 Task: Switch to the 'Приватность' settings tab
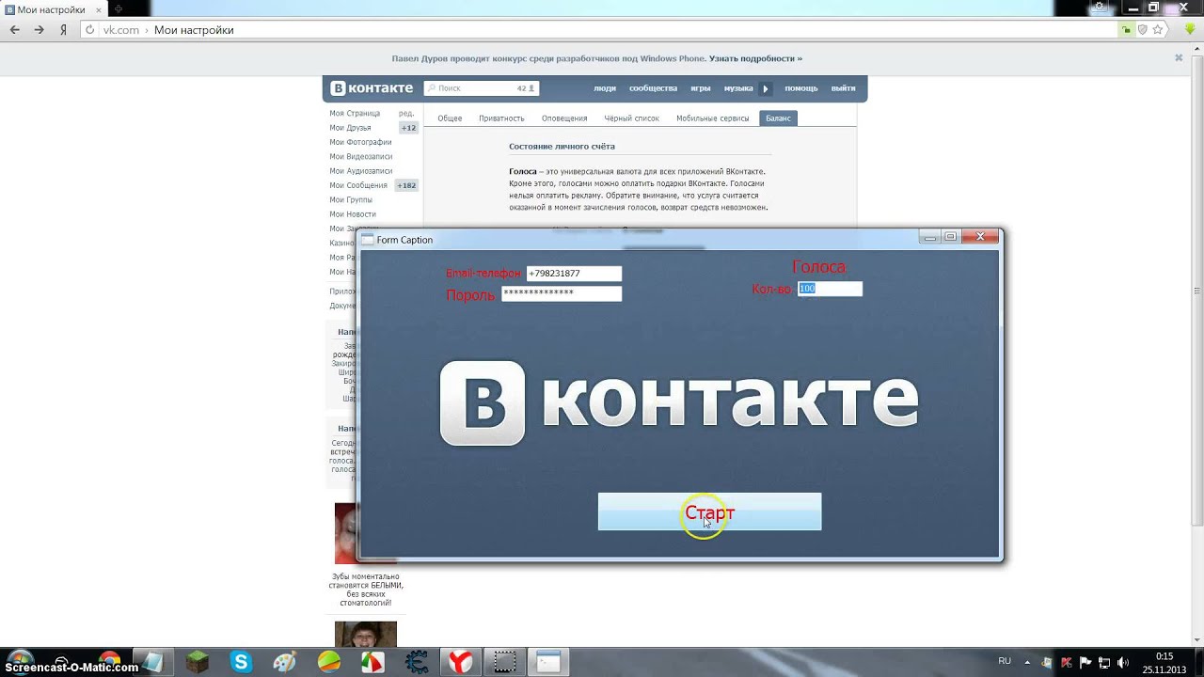(501, 118)
